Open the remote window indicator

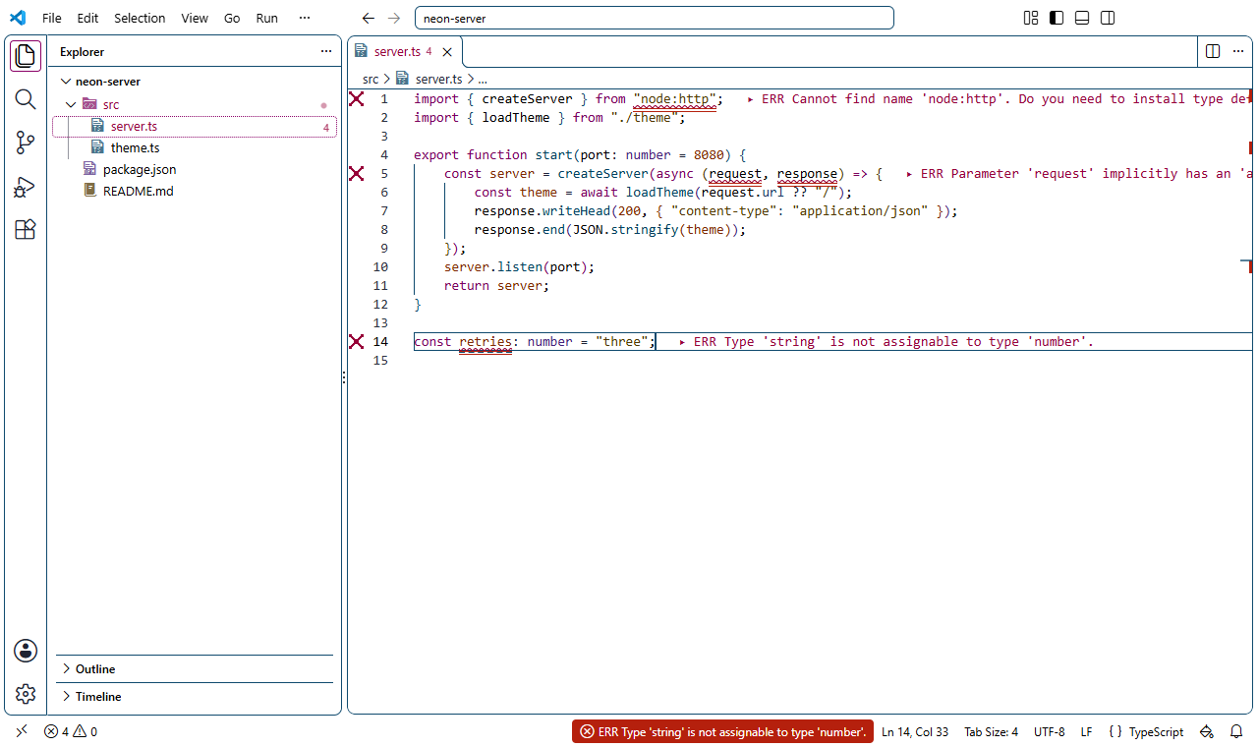point(22,731)
